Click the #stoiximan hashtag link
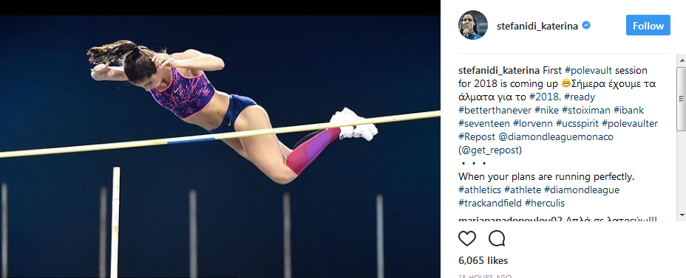Screen dimensions: 686x278 pyautogui.click(x=585, y=111)
